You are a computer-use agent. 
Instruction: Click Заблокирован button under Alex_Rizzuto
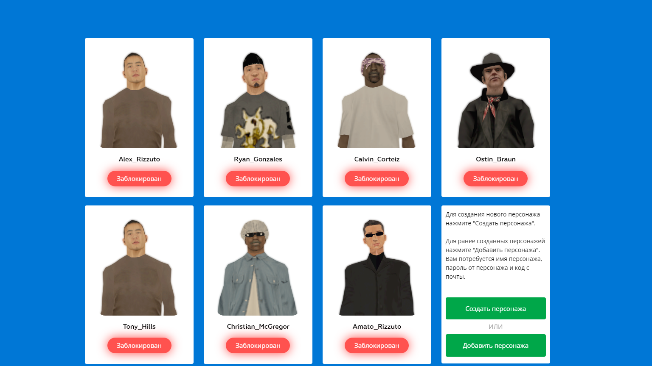click(139, 179)
